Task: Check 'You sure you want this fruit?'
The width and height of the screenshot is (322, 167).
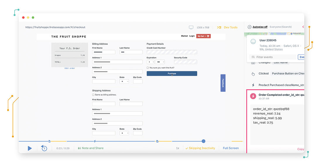Action: point(148,68)
